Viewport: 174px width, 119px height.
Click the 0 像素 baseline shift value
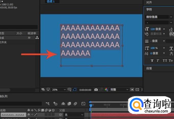point(154,53)
